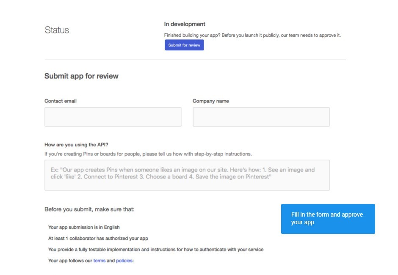
Task: Open the terms link
Action: [x=99, y=261]
